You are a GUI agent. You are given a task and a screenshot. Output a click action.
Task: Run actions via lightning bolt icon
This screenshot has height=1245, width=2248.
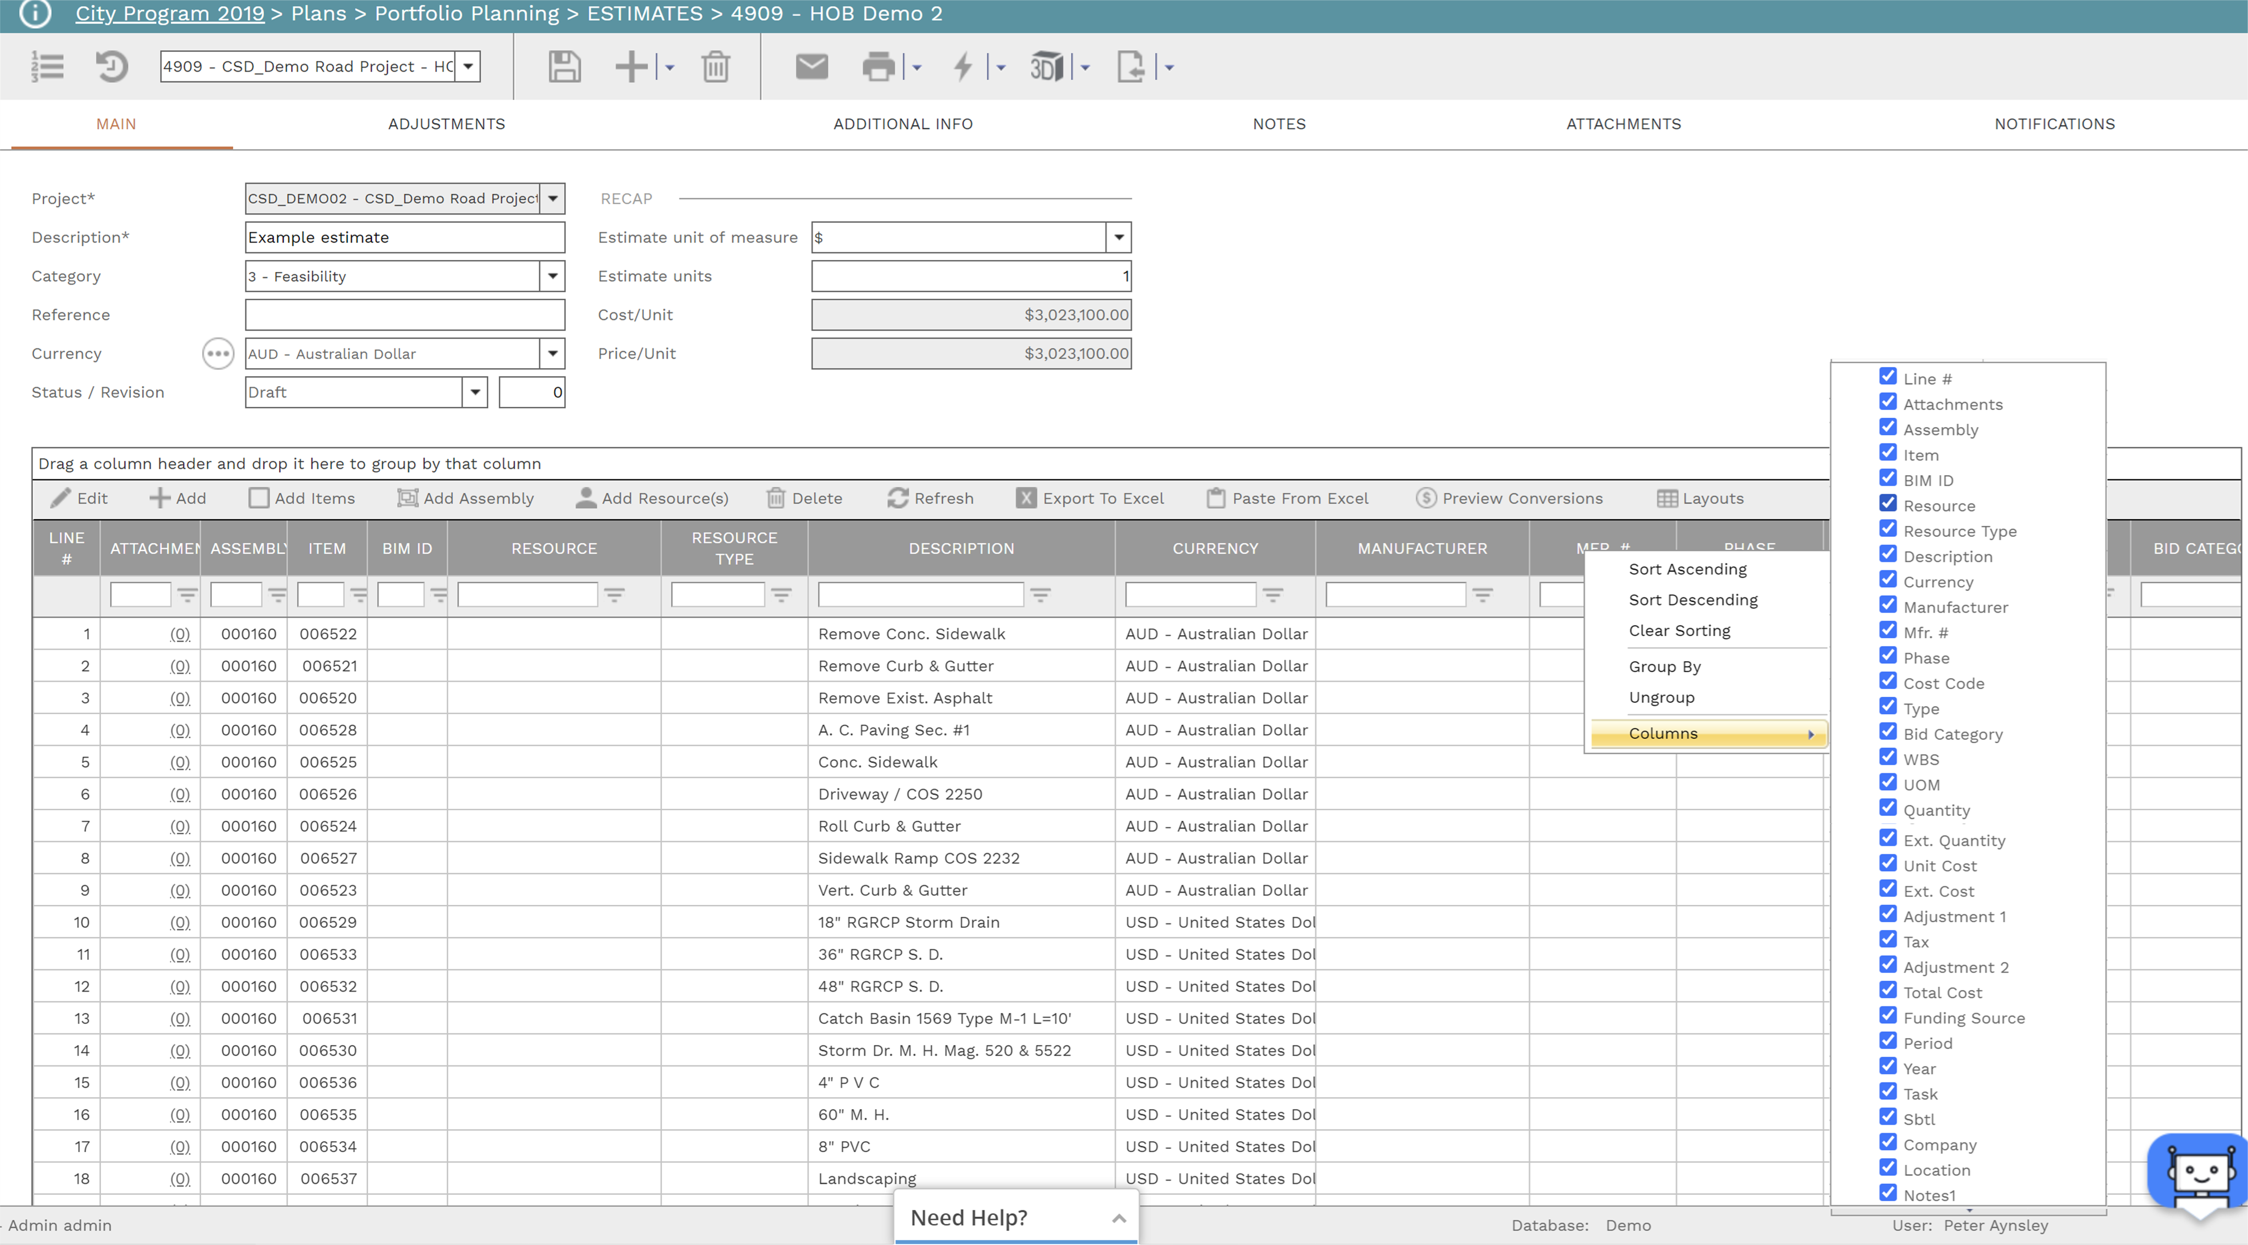pyautogui.click(x=963, y=66)
